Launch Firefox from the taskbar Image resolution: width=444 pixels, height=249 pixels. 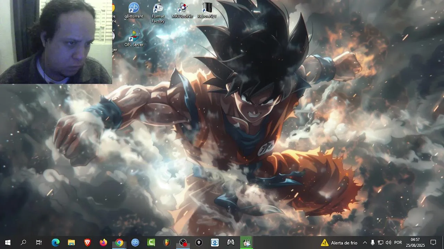[103, 243]
